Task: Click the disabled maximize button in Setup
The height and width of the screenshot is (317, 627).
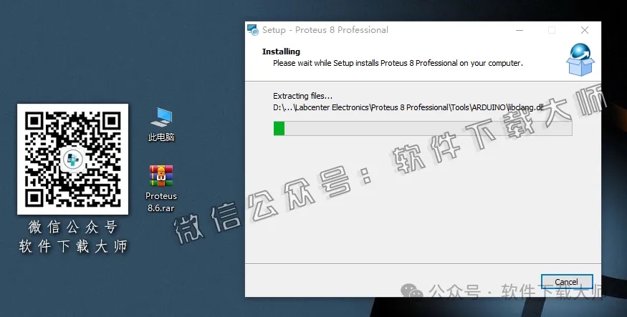Action: (552, 30)
